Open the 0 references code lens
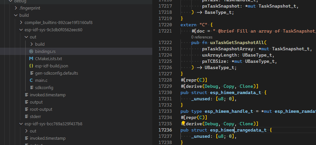 202,37
